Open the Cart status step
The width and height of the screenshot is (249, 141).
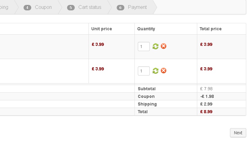(90, 7)
